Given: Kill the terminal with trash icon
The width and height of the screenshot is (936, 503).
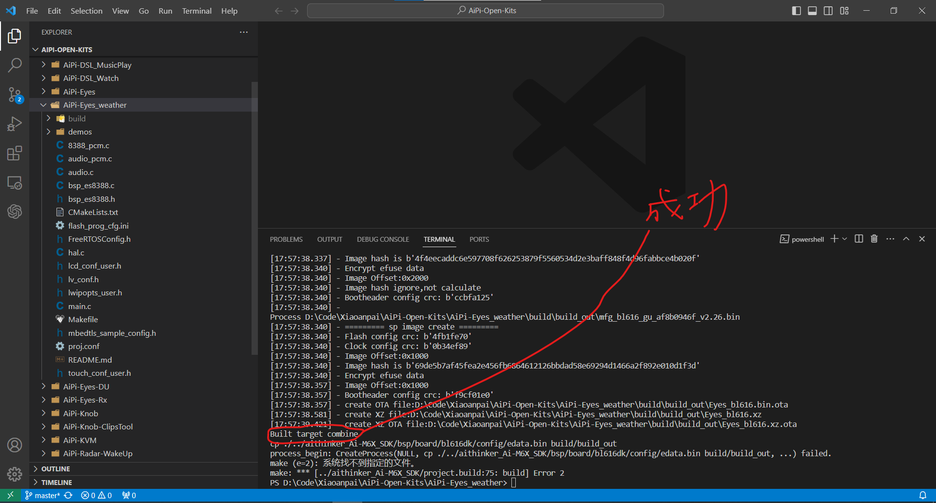Looking at the screenshot, I should coord(874,239).
